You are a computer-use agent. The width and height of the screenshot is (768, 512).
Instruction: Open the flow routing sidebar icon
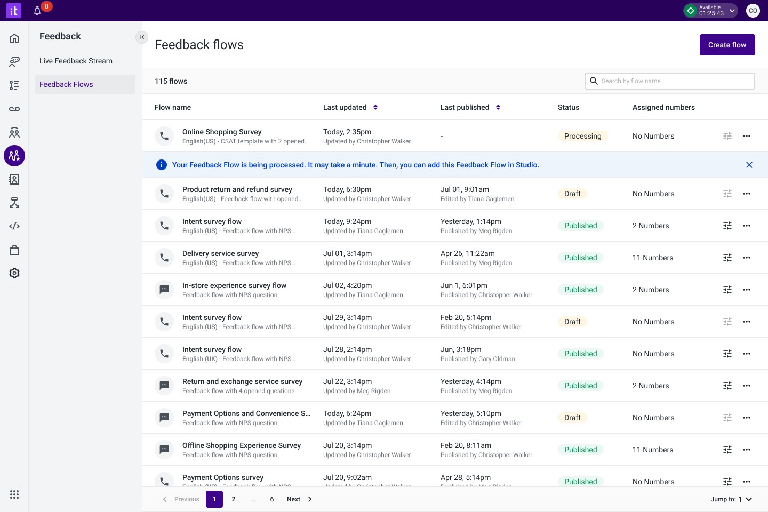click(14, 203)
